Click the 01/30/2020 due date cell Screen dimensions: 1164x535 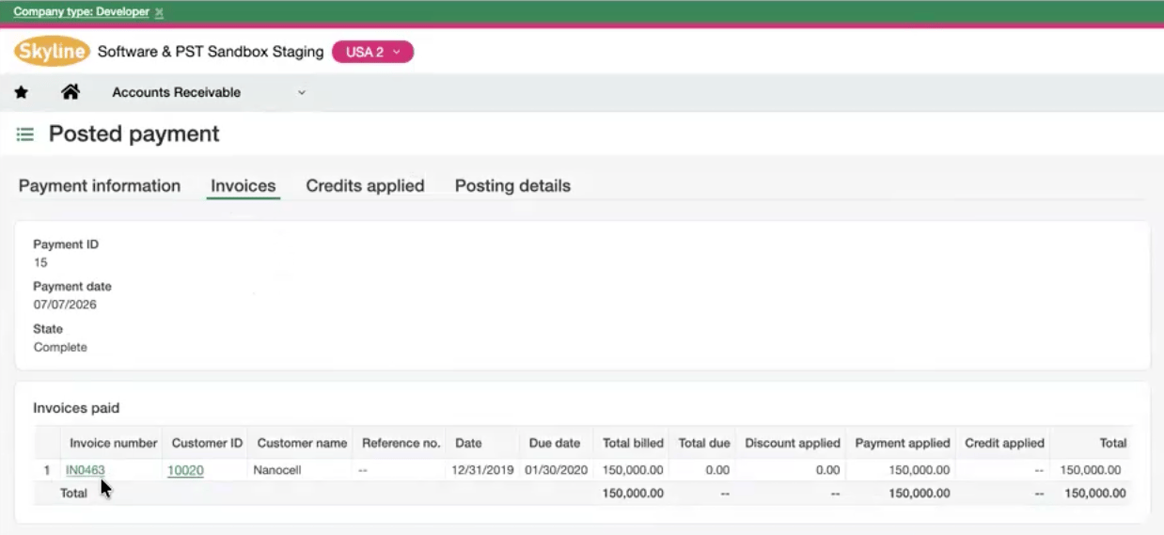[x=556, y=470]
